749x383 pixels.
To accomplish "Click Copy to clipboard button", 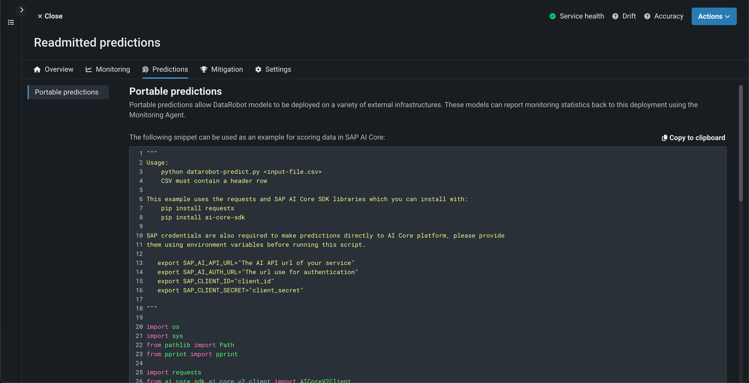I will (697, 138).
